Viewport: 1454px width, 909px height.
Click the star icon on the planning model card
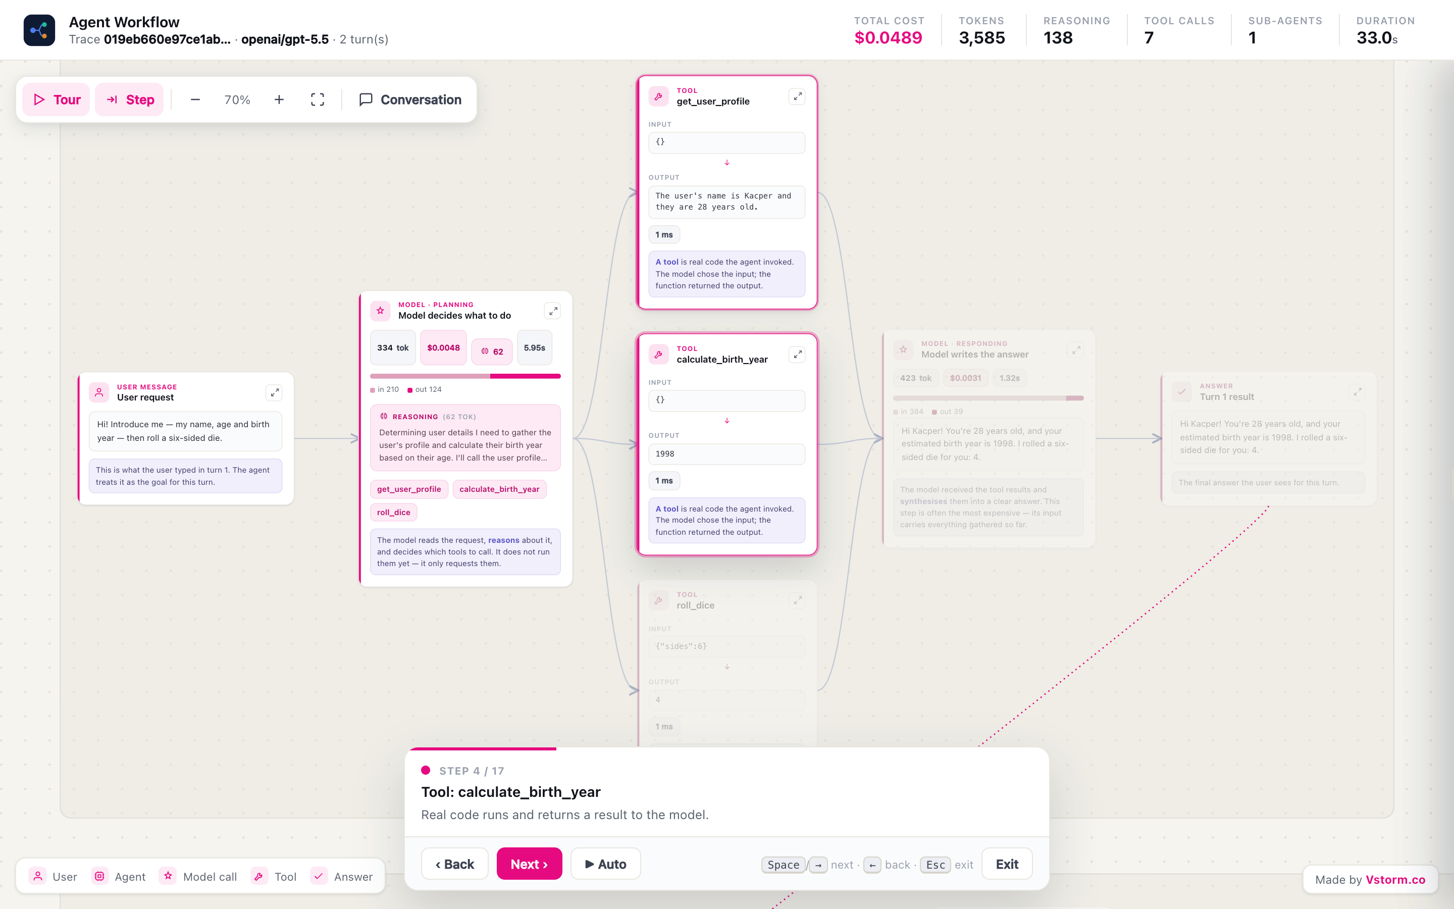[x=380, y=311]
